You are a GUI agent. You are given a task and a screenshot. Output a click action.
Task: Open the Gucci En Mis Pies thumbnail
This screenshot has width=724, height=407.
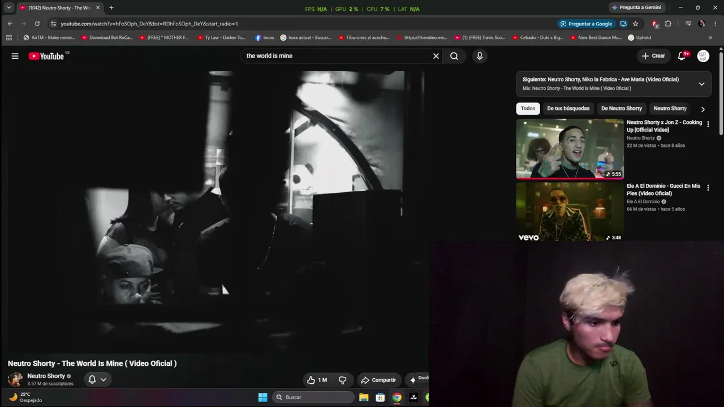pos(570,211)
